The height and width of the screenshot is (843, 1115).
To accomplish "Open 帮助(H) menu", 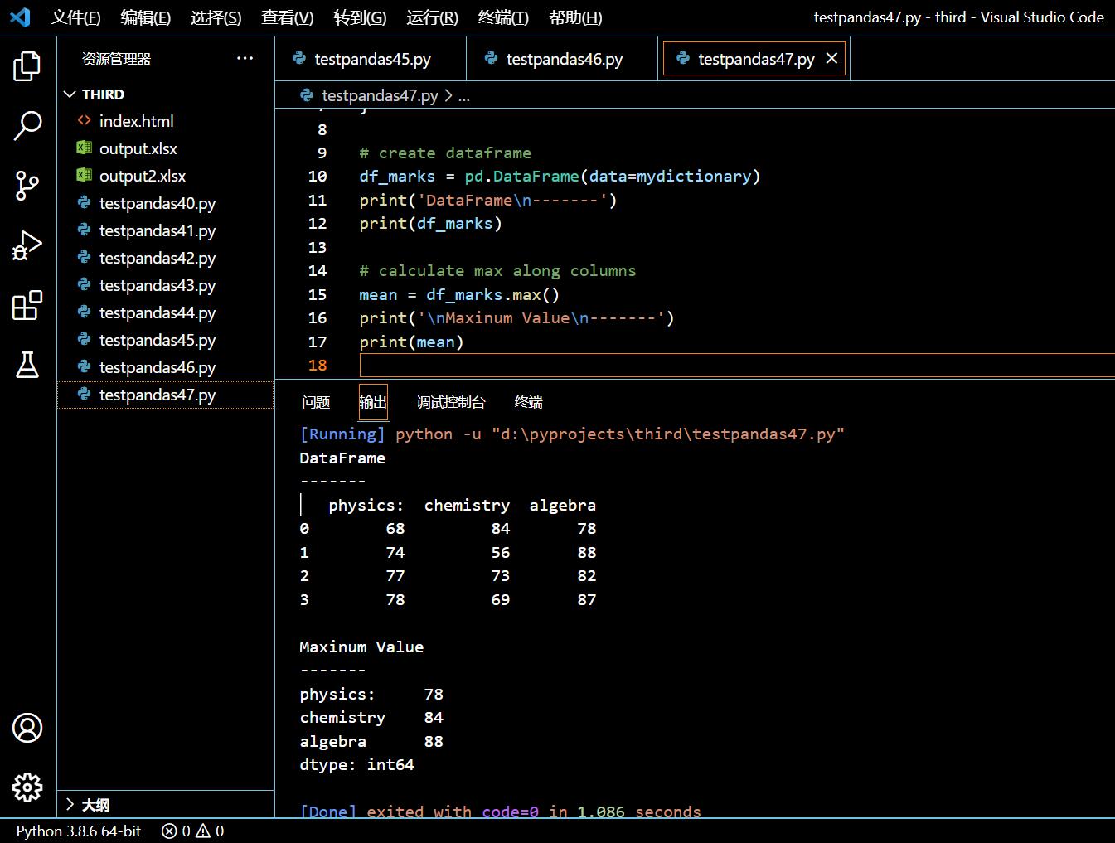I will point(575,17).
